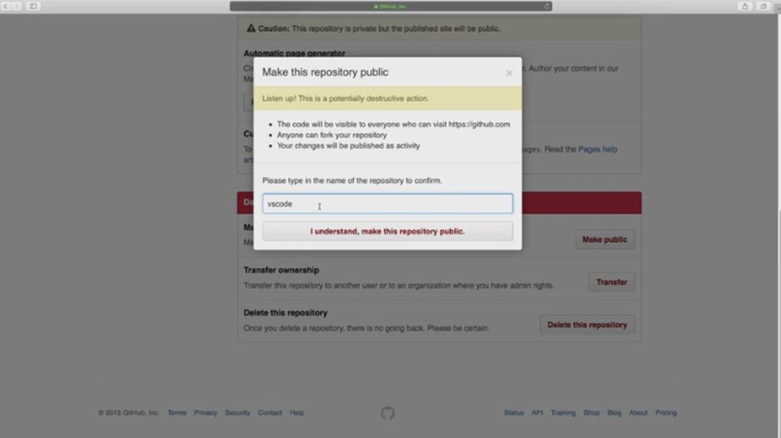Confirm with I understand, make this repository public
The height and width of the screenshot is (438, 781).
[387, 231]
